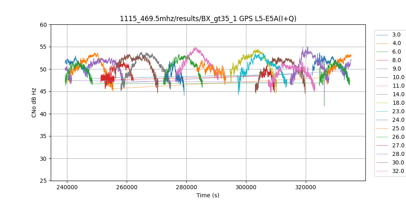Select legend entry 4.0
This screenshot has width=406, height=203.
pyautogui.click(x=396, y=43)
